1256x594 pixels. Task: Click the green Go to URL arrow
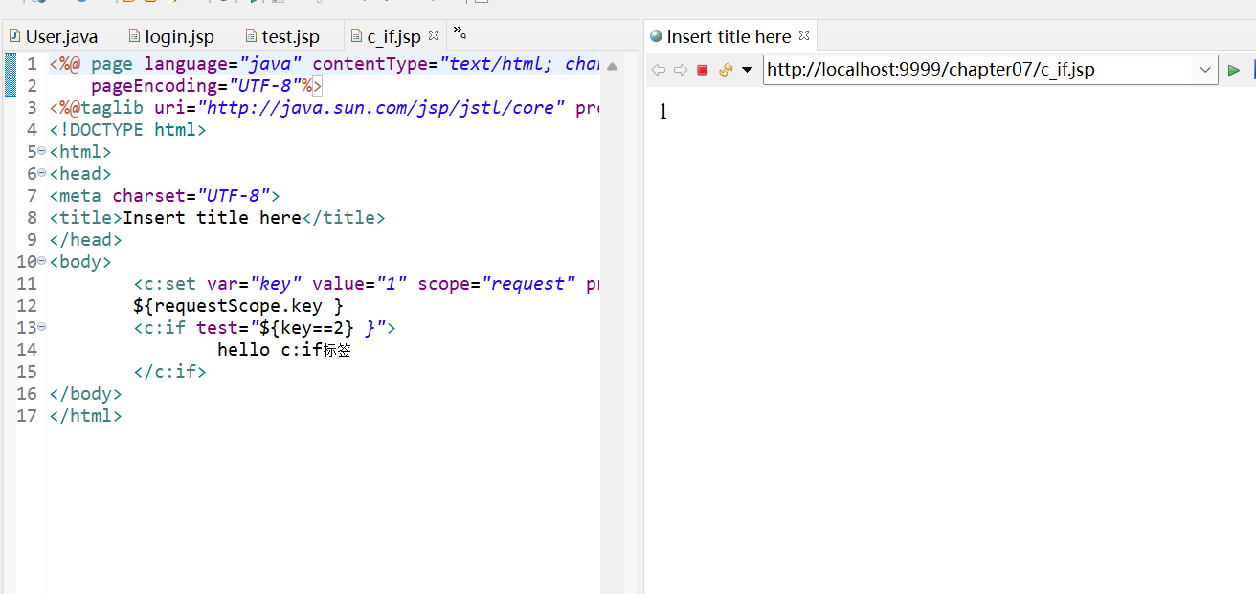pyautogui.click(x=1234, y=70)
